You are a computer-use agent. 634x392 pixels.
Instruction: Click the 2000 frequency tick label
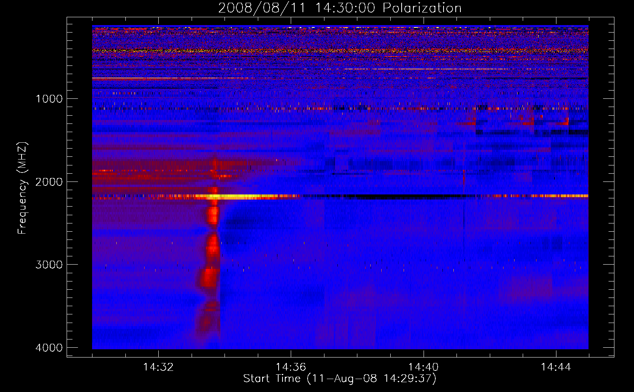click(49, 182)
